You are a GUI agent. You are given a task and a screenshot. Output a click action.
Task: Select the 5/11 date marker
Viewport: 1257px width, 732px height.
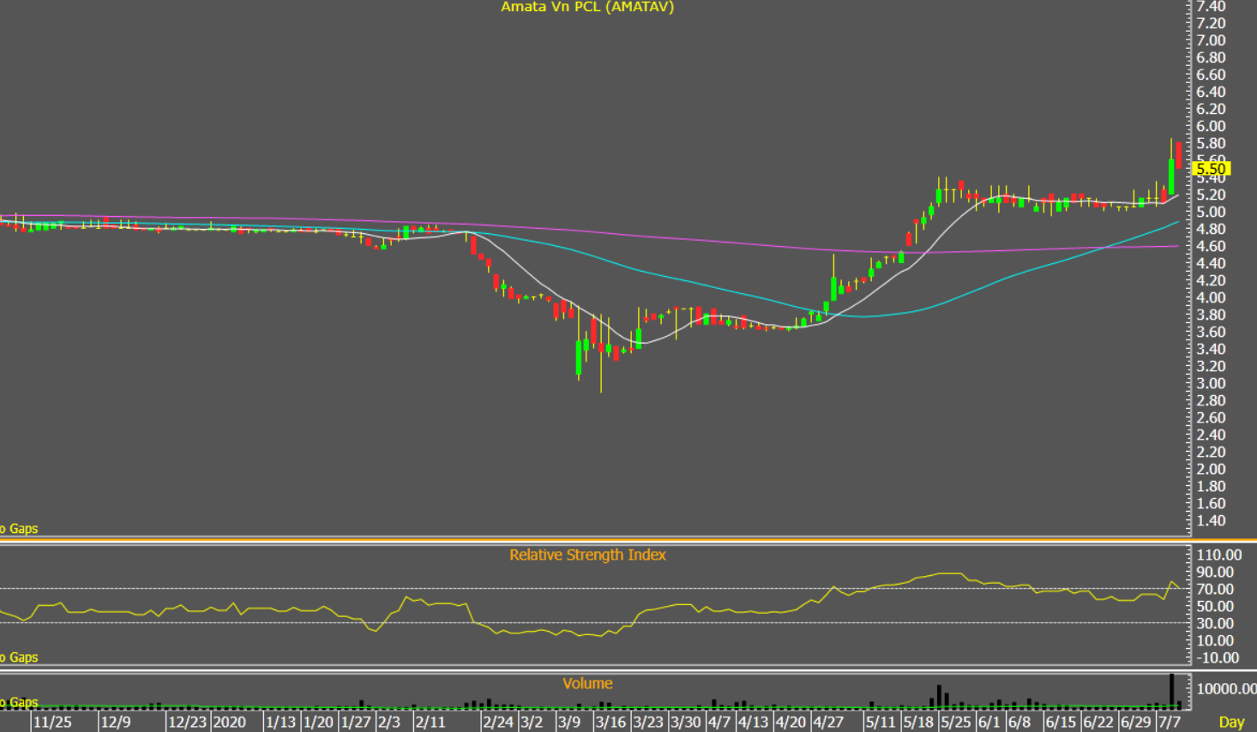coord(881,722)
